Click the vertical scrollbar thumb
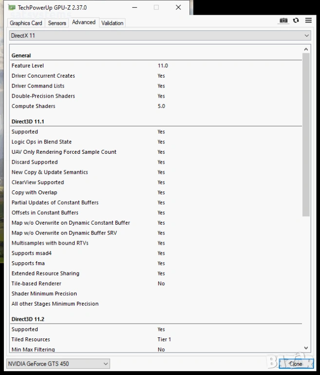Viewport: 320px width, 375px height. point(306,134)
